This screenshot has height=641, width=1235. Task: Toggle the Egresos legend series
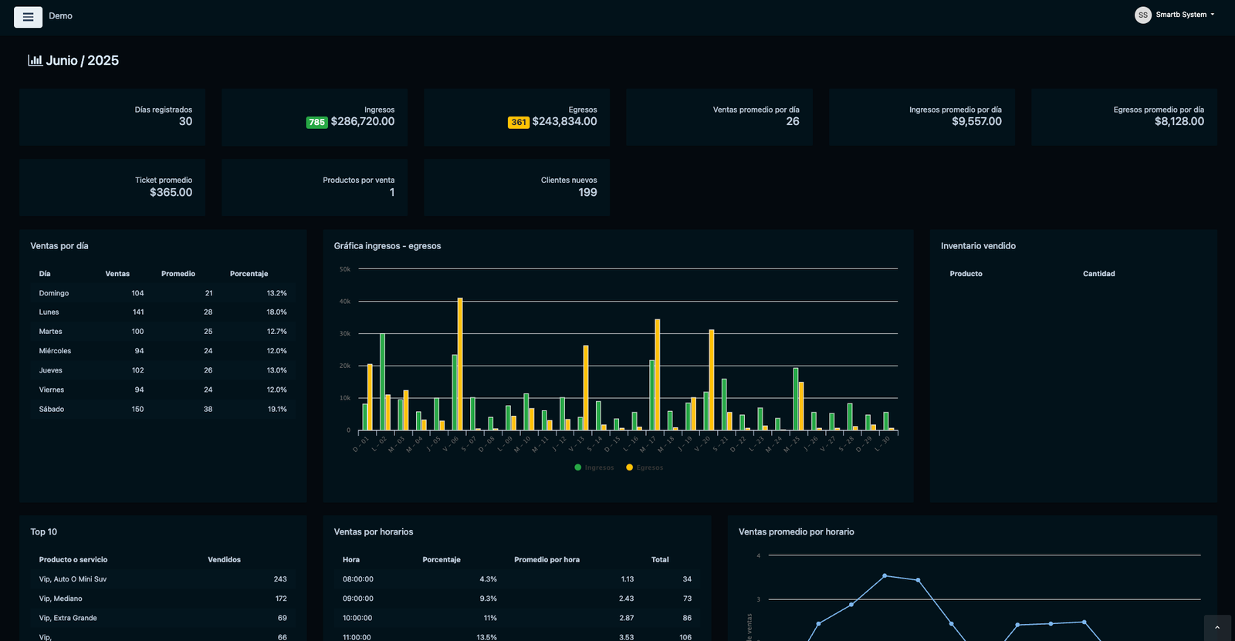[x=645, y=467]
